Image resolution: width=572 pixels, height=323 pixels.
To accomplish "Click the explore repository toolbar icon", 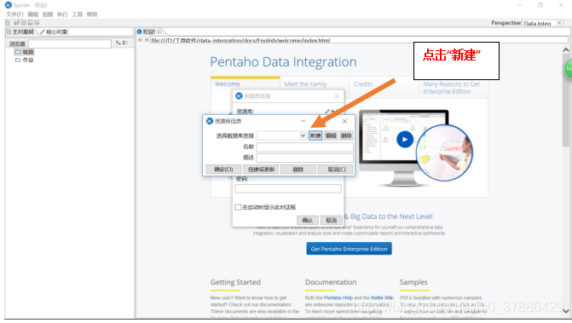I will coord(23,23).
